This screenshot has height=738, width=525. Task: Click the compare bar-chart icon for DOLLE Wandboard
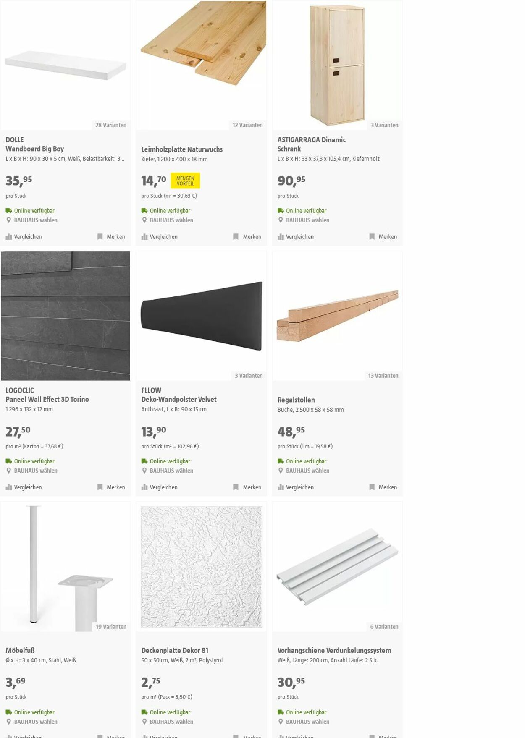click(9, 237)
